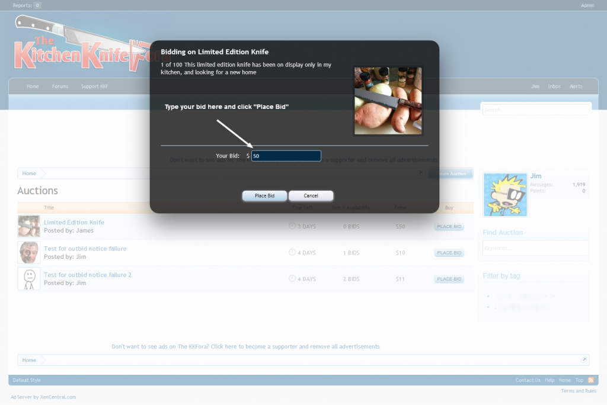
Task: Click the Home link in the footer
Action: tap(564, 380)
